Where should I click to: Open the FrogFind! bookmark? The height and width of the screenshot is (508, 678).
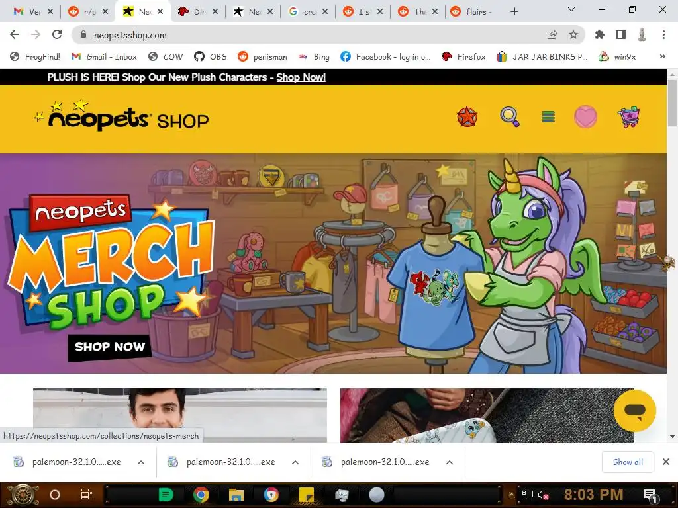tap(35, 57)
